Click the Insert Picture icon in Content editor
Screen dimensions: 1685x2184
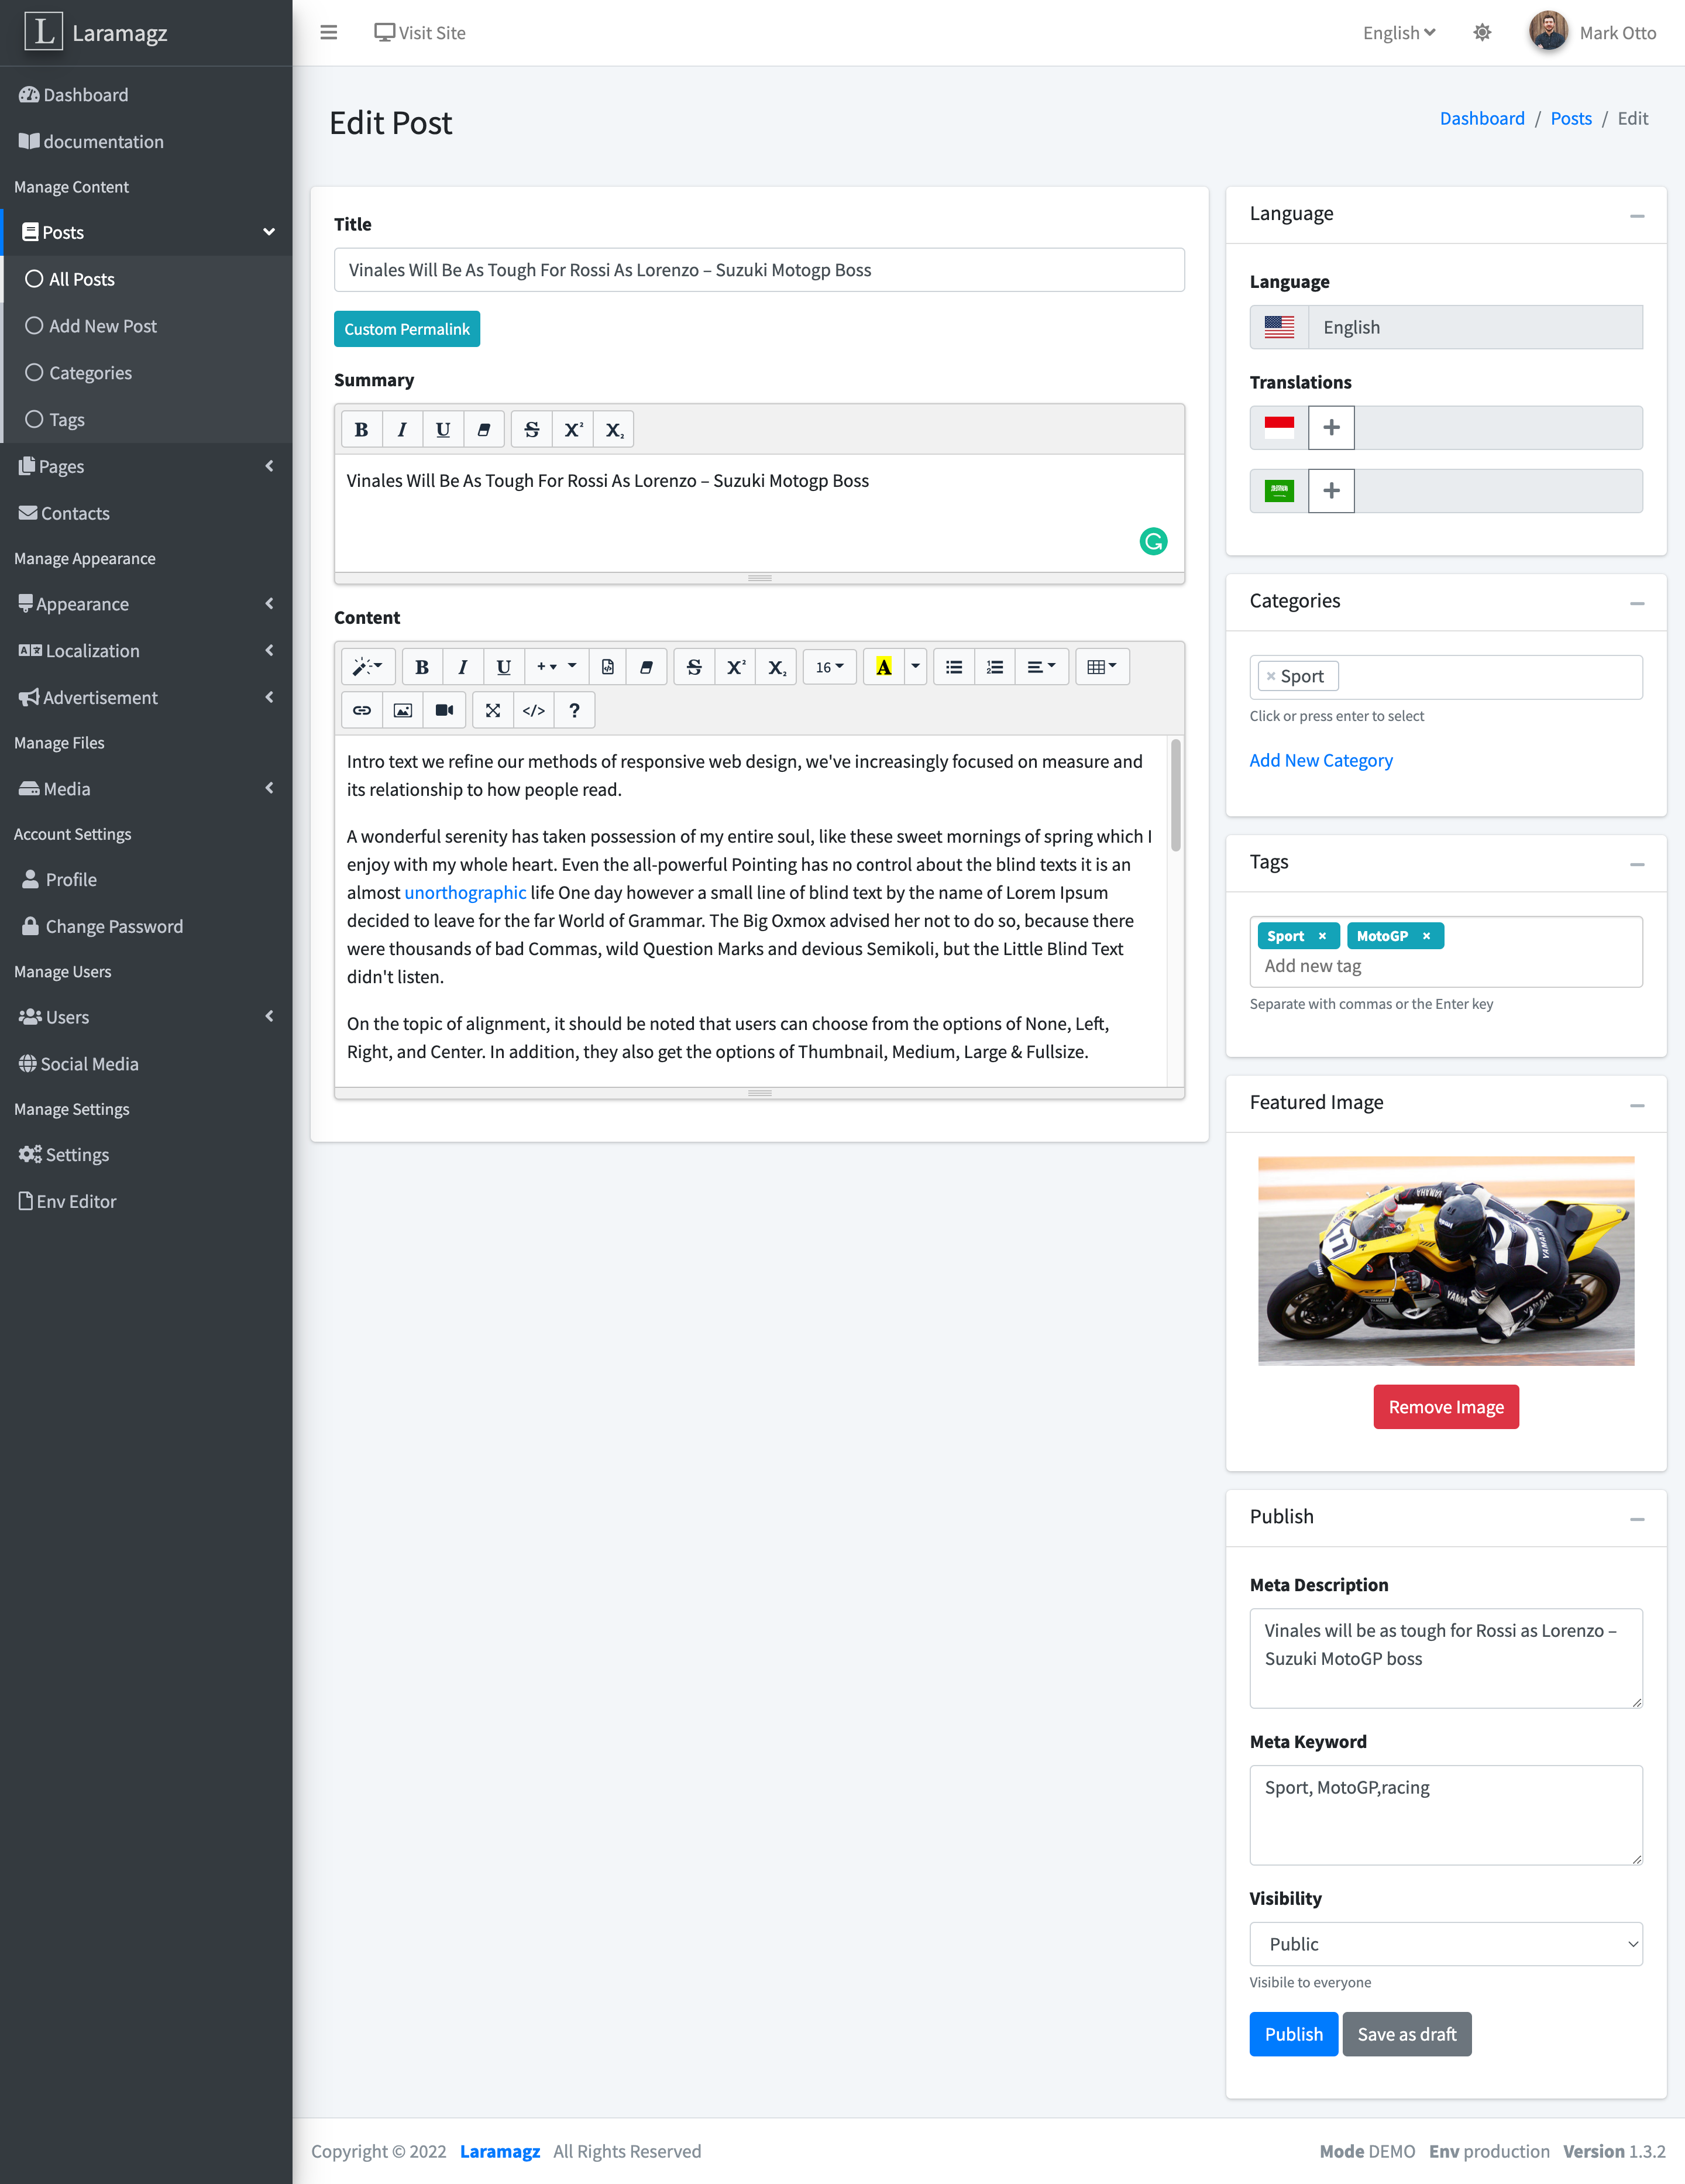(x=403, y=710)
